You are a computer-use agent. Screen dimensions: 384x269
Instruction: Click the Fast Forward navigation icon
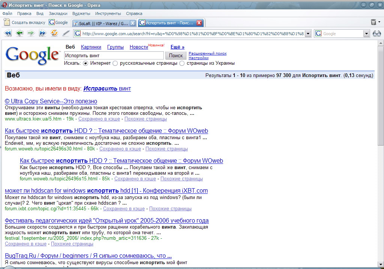[x=42, y=33]
